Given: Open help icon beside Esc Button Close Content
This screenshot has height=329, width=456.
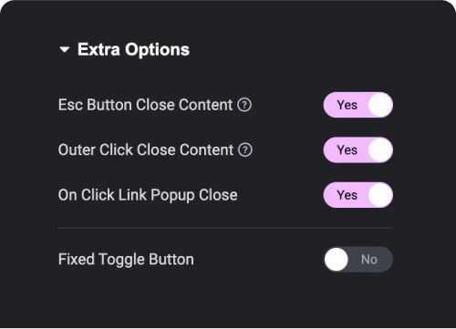Looking at the screenshot, I should [244, 105].
